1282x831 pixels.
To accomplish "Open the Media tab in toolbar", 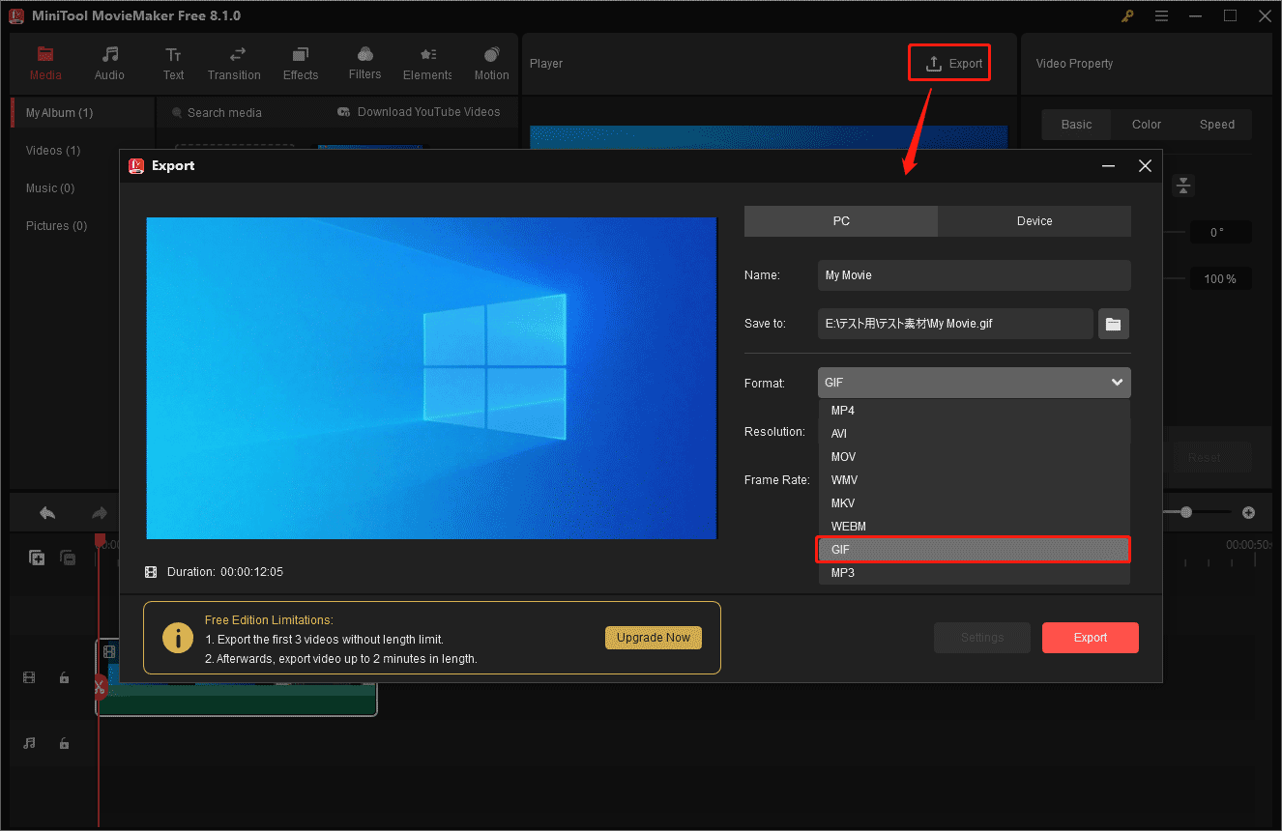I will pos(45,64).
